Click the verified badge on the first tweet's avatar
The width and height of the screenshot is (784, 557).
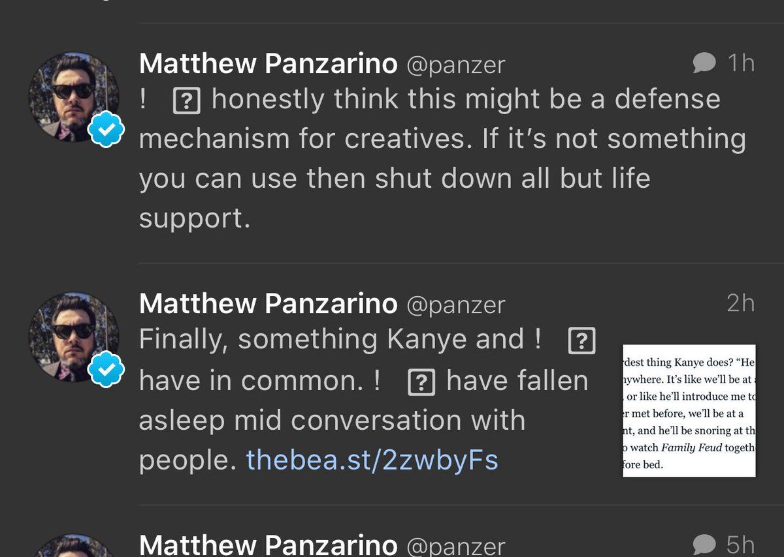pos(106,131)
